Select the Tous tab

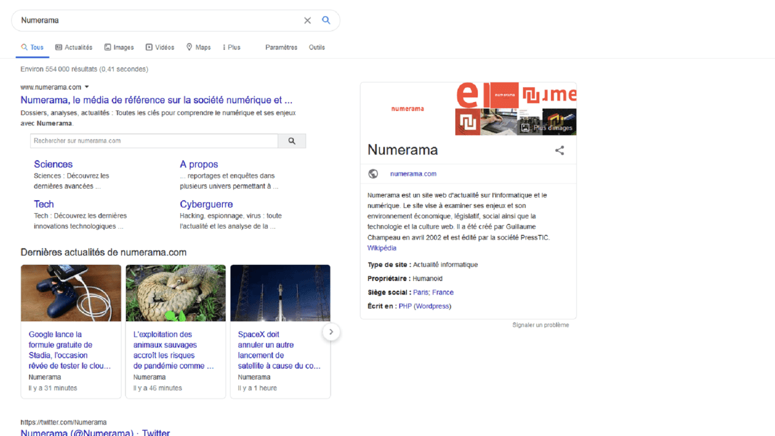(x=32, y=47)
